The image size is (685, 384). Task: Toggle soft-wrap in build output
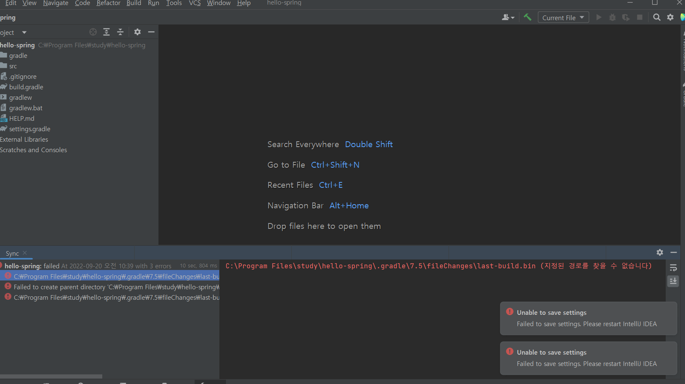point(673,268)
